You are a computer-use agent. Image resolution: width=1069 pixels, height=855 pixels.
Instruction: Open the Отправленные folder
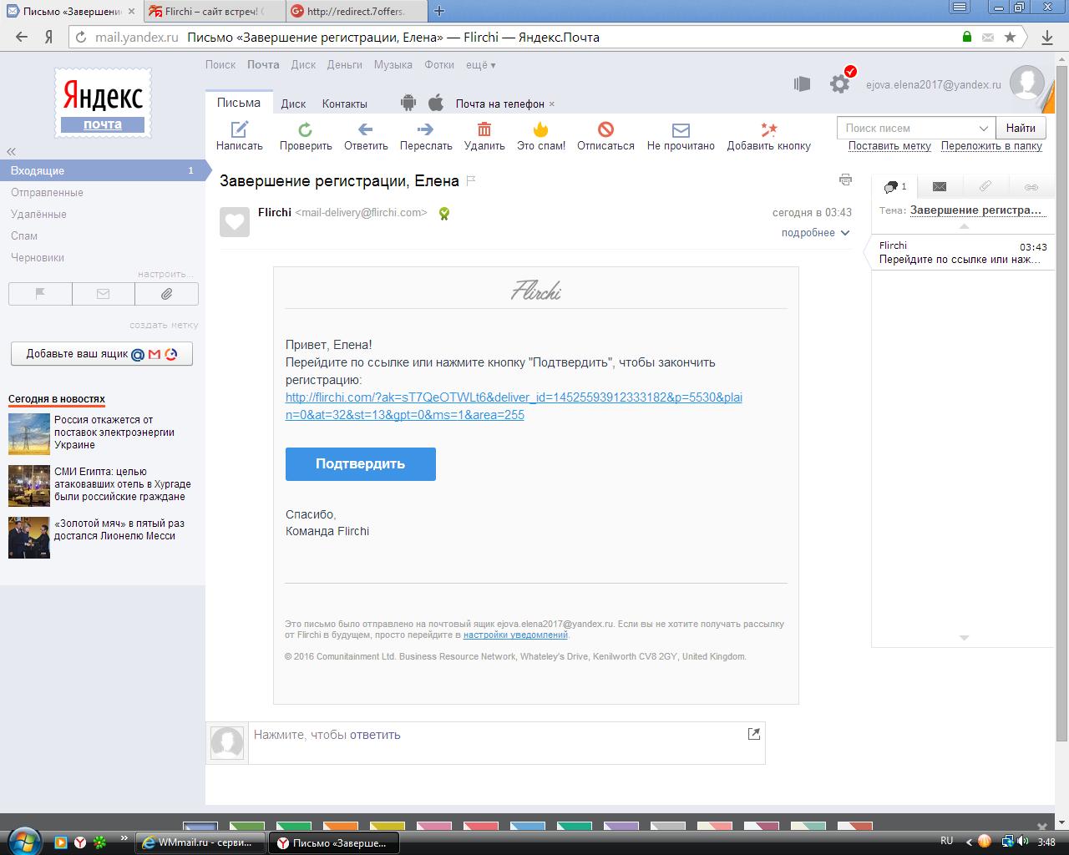click(47, 192)
